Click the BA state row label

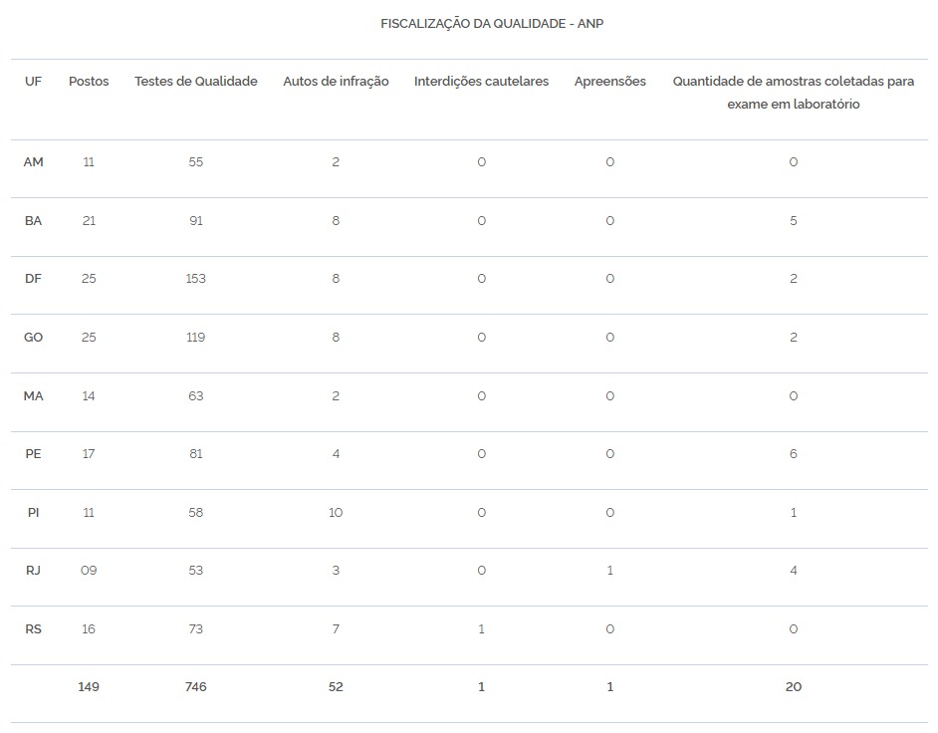pyautogui.click(x=33, y=221)
